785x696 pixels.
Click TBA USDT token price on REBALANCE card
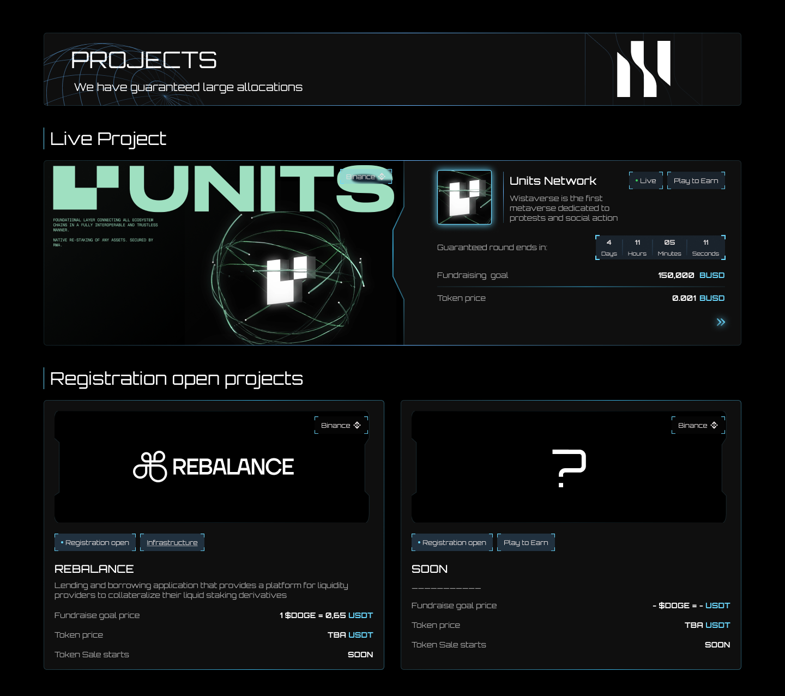coord(350,635)
